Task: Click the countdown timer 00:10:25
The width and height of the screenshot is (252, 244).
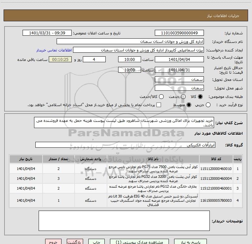Action: pos(60,60)
